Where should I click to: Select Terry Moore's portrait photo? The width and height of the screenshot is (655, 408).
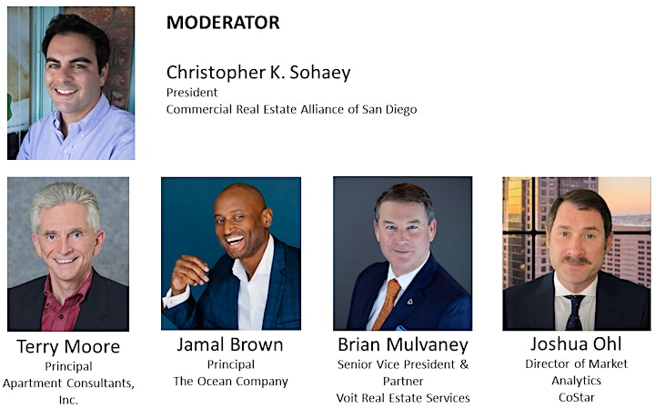(68, 254)
